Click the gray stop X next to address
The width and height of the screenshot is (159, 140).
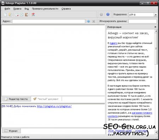pyautogui.click(x=94, y=21)
